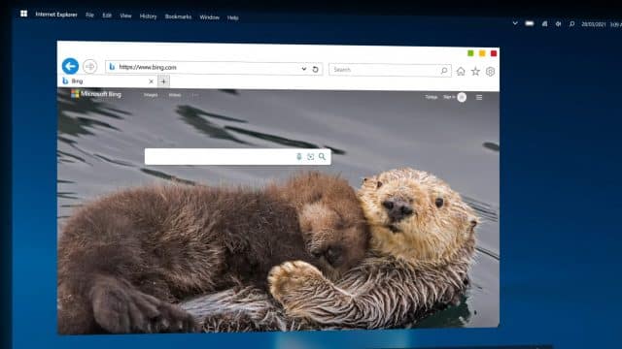
Task: Expand the system tray chevron
Action: pos(515,23)
